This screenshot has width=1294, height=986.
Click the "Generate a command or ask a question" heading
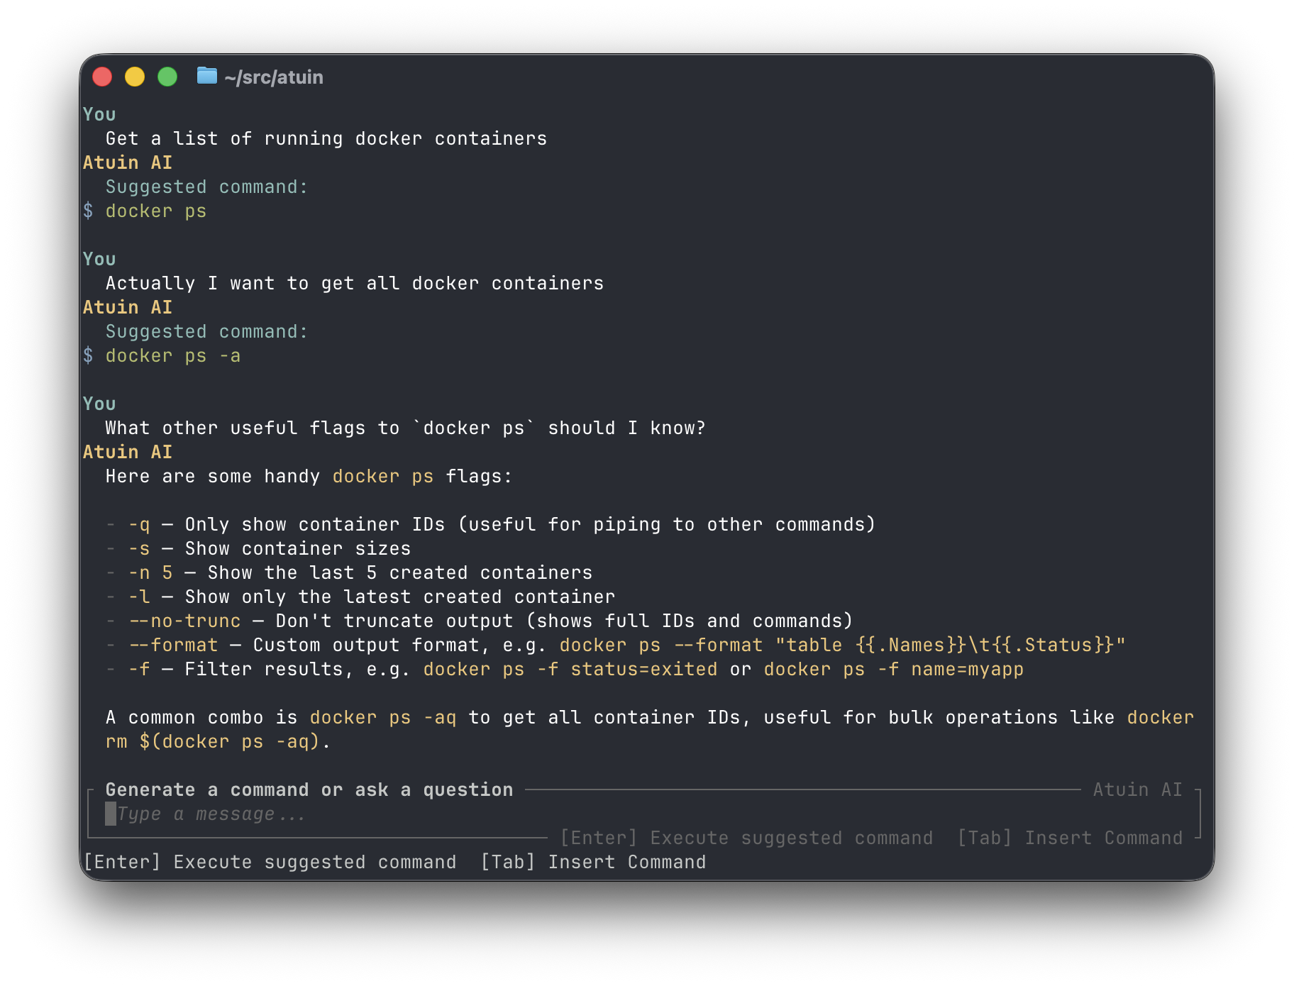(309, 790)
